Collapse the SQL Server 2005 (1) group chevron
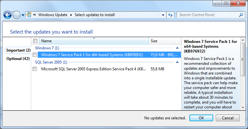This screenshot has height=129, width=248. tap(177, 62)
